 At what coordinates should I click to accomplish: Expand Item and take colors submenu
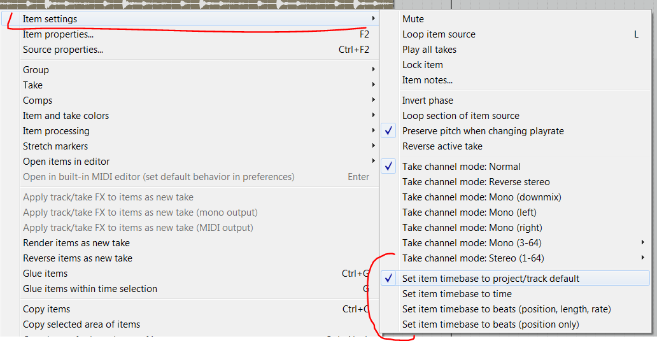coord(66,116)
